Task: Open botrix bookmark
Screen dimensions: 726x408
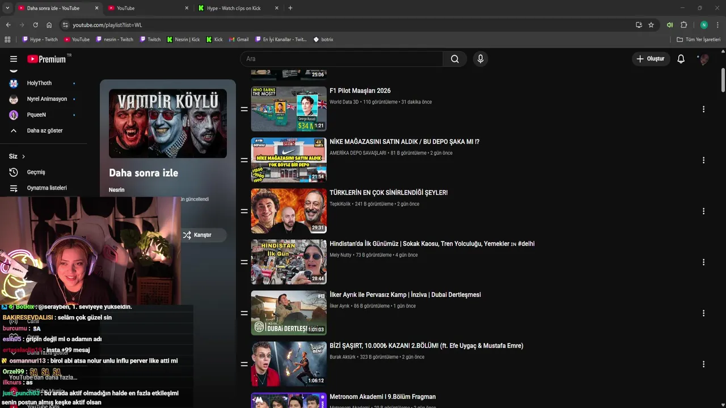Action: tap(323, 40)
